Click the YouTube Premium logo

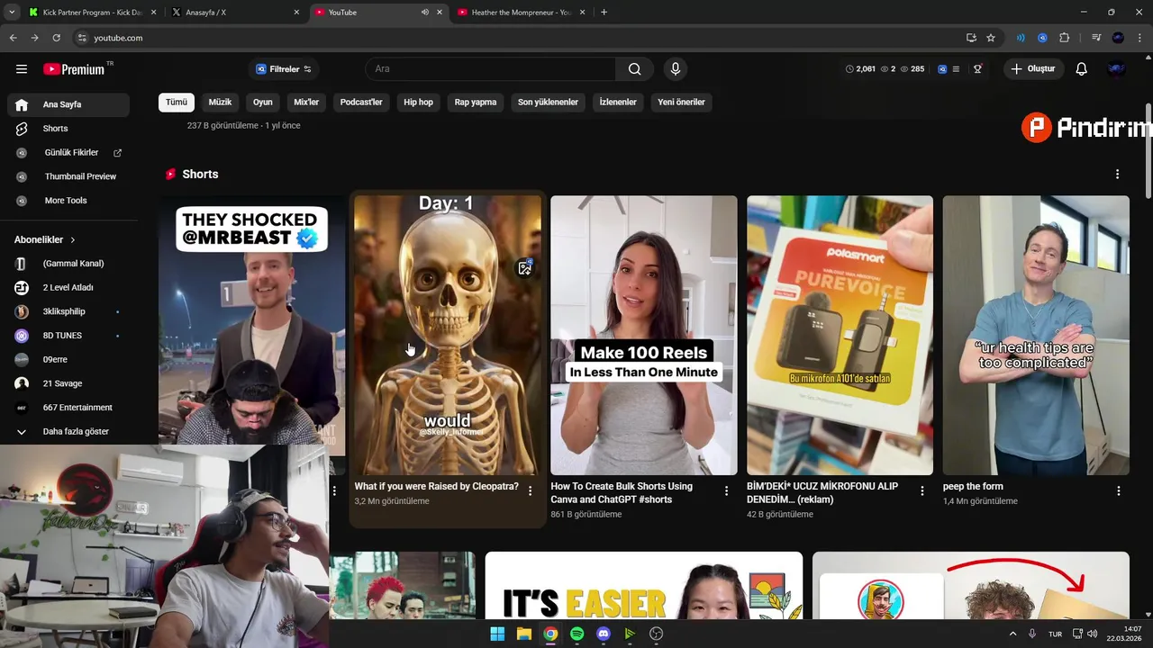pyautogui.click(x=74, y=68)
